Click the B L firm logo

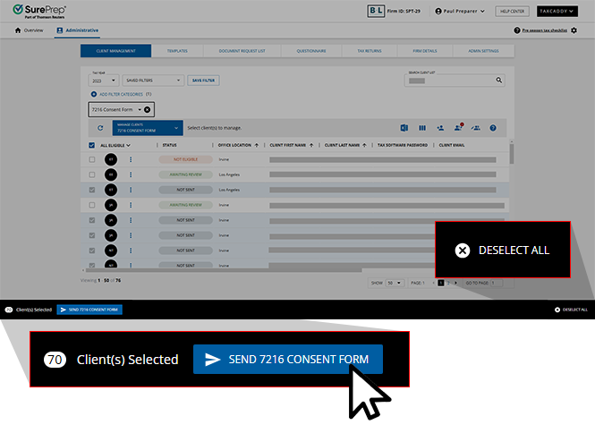pos(376,11)
